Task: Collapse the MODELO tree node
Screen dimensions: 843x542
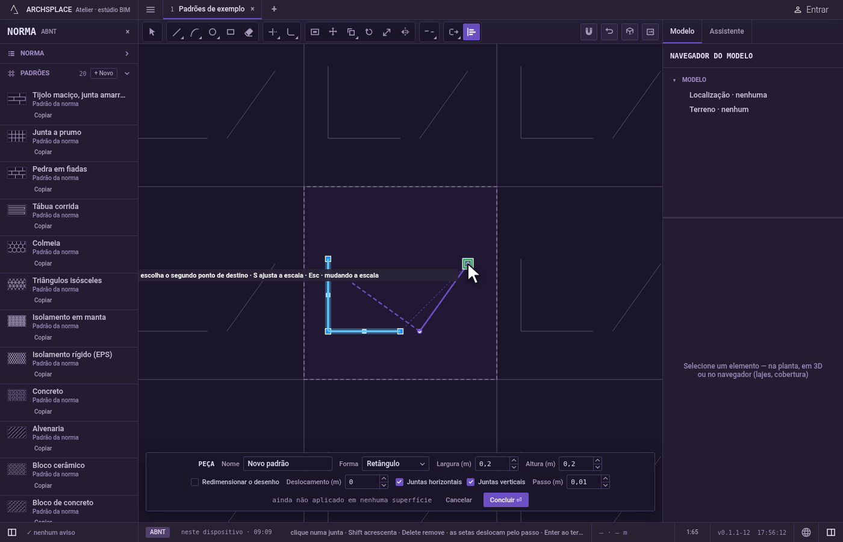Action: pos(674,79)
